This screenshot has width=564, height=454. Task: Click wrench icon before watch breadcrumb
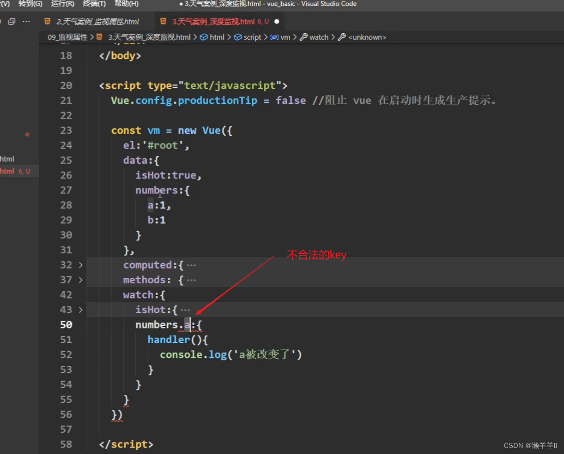click(303, 37)
